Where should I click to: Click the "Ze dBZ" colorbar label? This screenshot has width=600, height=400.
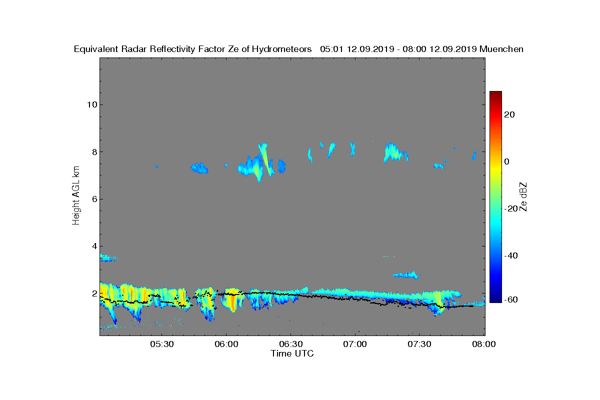523,196
